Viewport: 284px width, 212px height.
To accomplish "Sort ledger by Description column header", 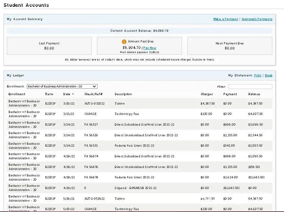I will 123,94.
